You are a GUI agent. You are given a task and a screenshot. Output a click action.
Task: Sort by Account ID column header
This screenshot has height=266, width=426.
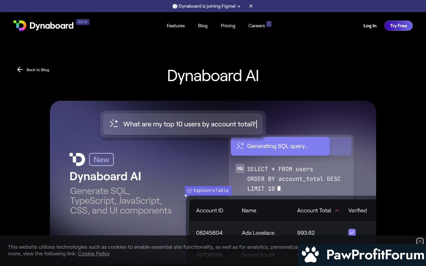pyautogui.click(x=210, y=210)
